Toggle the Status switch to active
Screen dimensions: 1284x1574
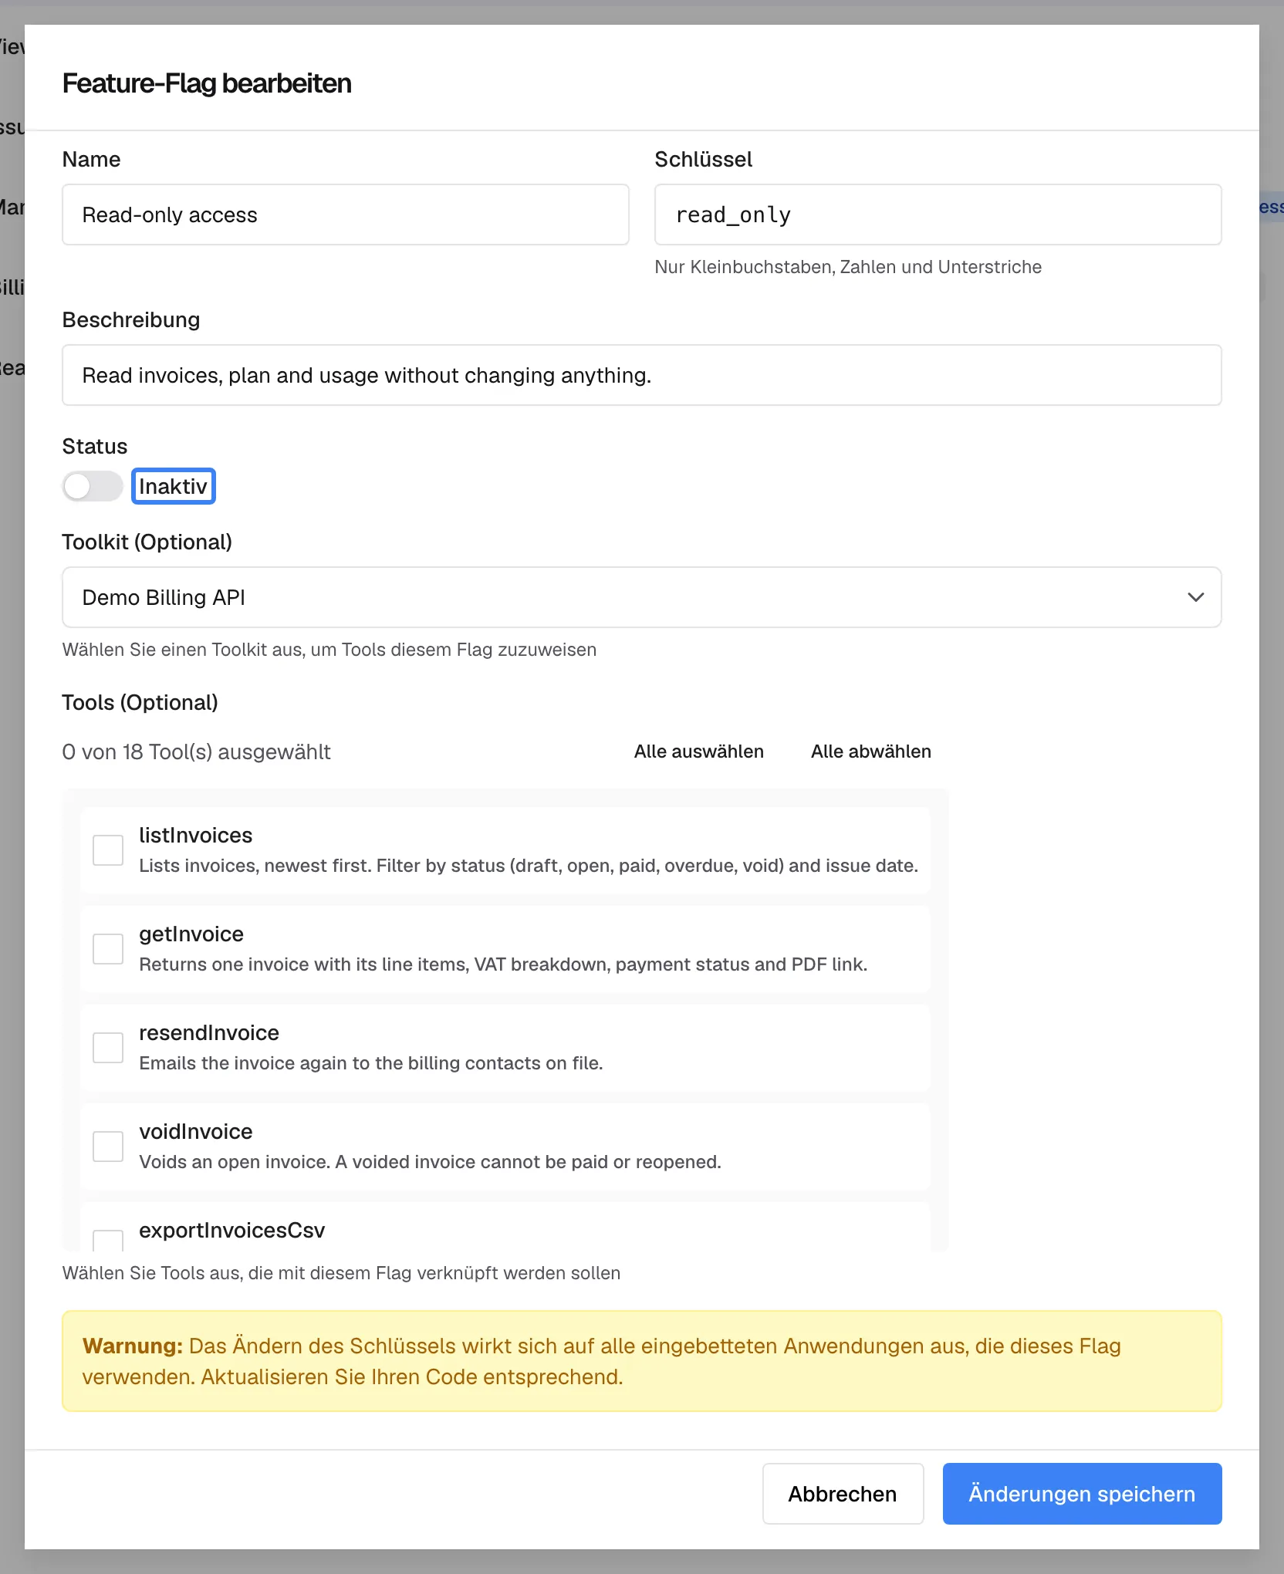point(93,486)
